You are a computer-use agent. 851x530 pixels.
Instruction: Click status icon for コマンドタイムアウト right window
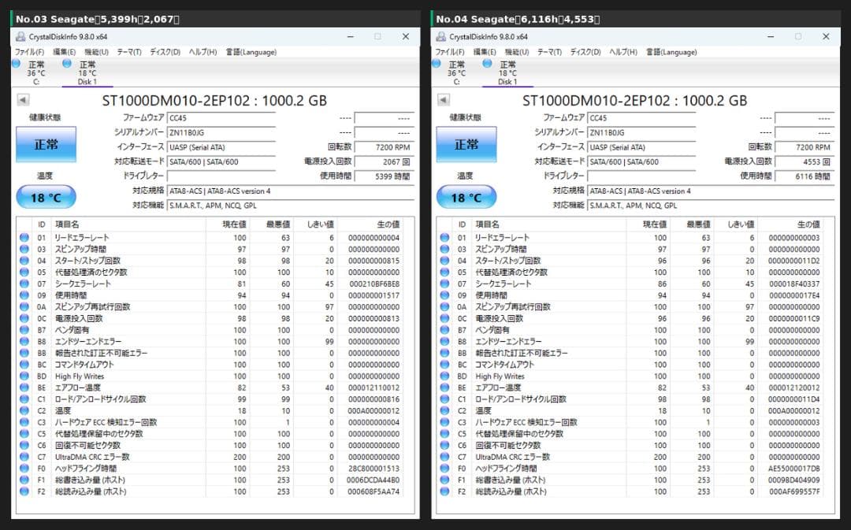pyautogui.click(x=444, y=365)
